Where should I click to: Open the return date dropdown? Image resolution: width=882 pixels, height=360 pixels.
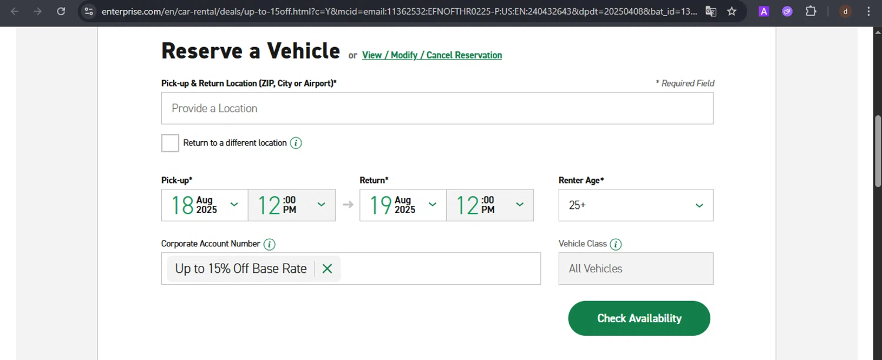point(403,205)
